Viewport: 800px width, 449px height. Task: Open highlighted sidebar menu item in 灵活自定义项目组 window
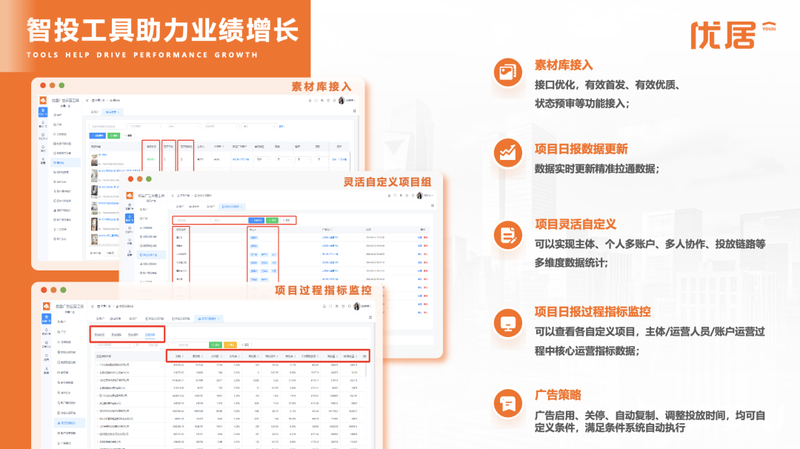point(152,255)
